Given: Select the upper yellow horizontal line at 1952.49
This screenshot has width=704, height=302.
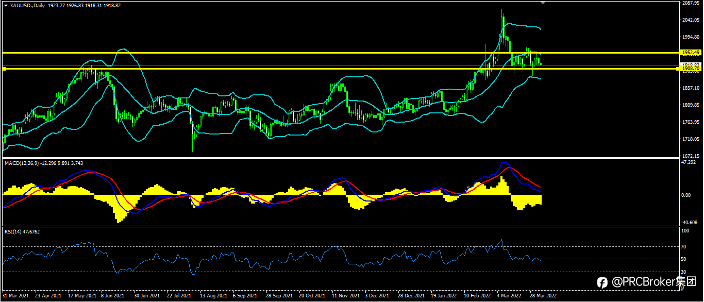Looking at the screenshot, I should 340,53.
